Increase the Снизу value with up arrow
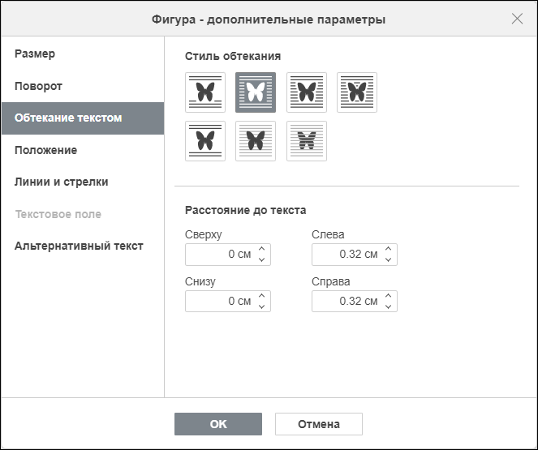538x450 pixels. click(x=262, y=296)
